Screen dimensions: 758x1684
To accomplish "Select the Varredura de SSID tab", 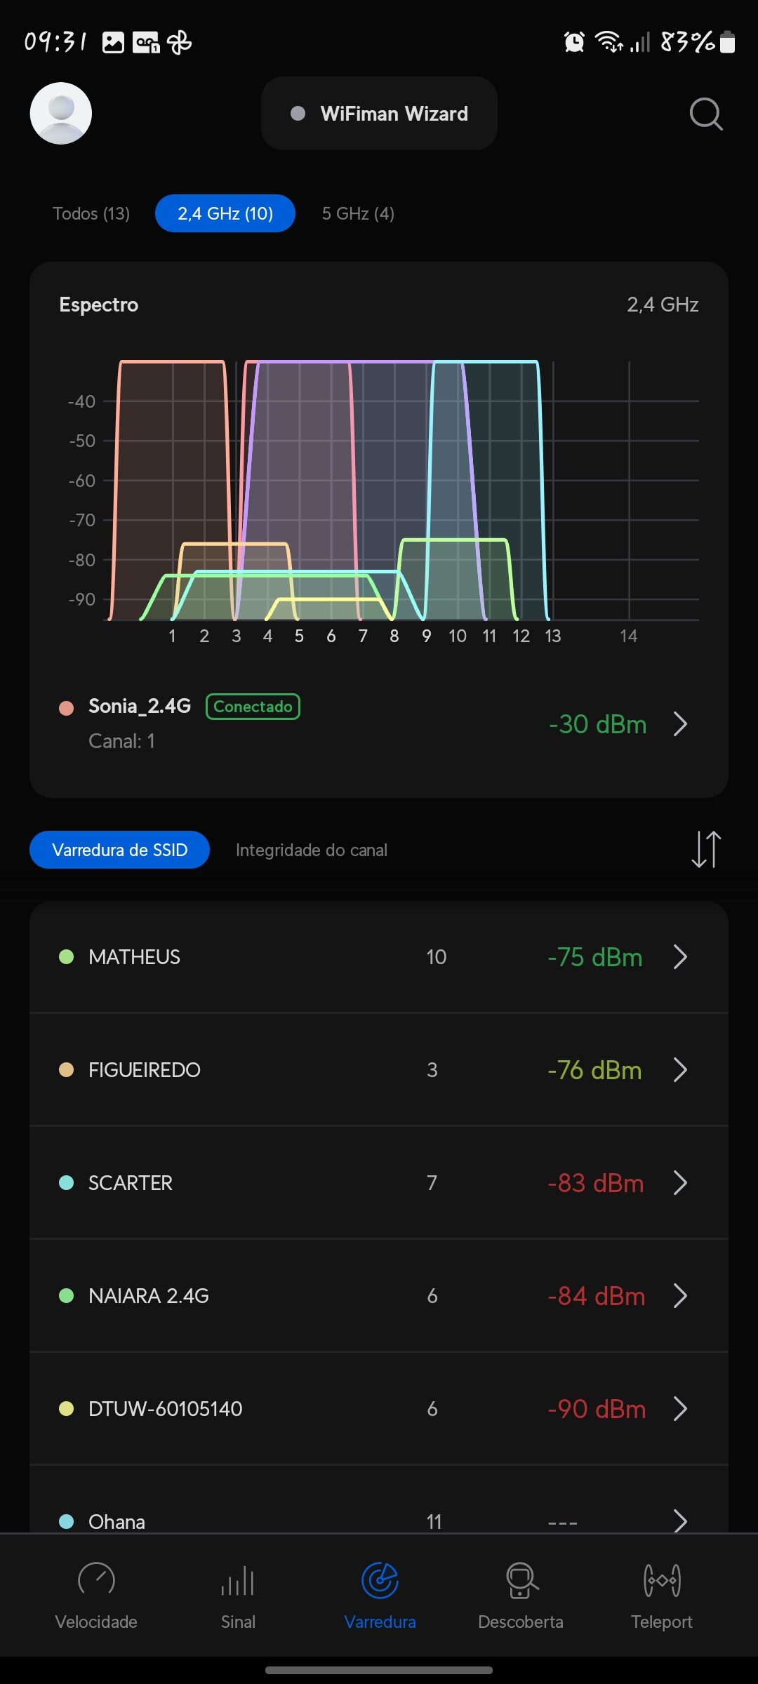I will [x=119, y=850].
